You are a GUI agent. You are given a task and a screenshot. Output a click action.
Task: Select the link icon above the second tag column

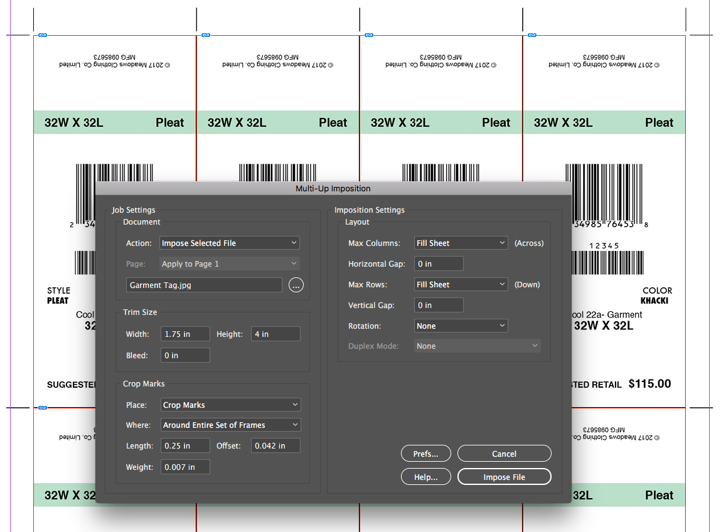(x=205, y=36)
